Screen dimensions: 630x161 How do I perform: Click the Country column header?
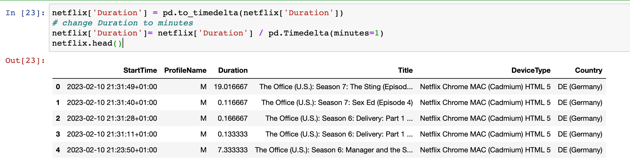point(588,70)
